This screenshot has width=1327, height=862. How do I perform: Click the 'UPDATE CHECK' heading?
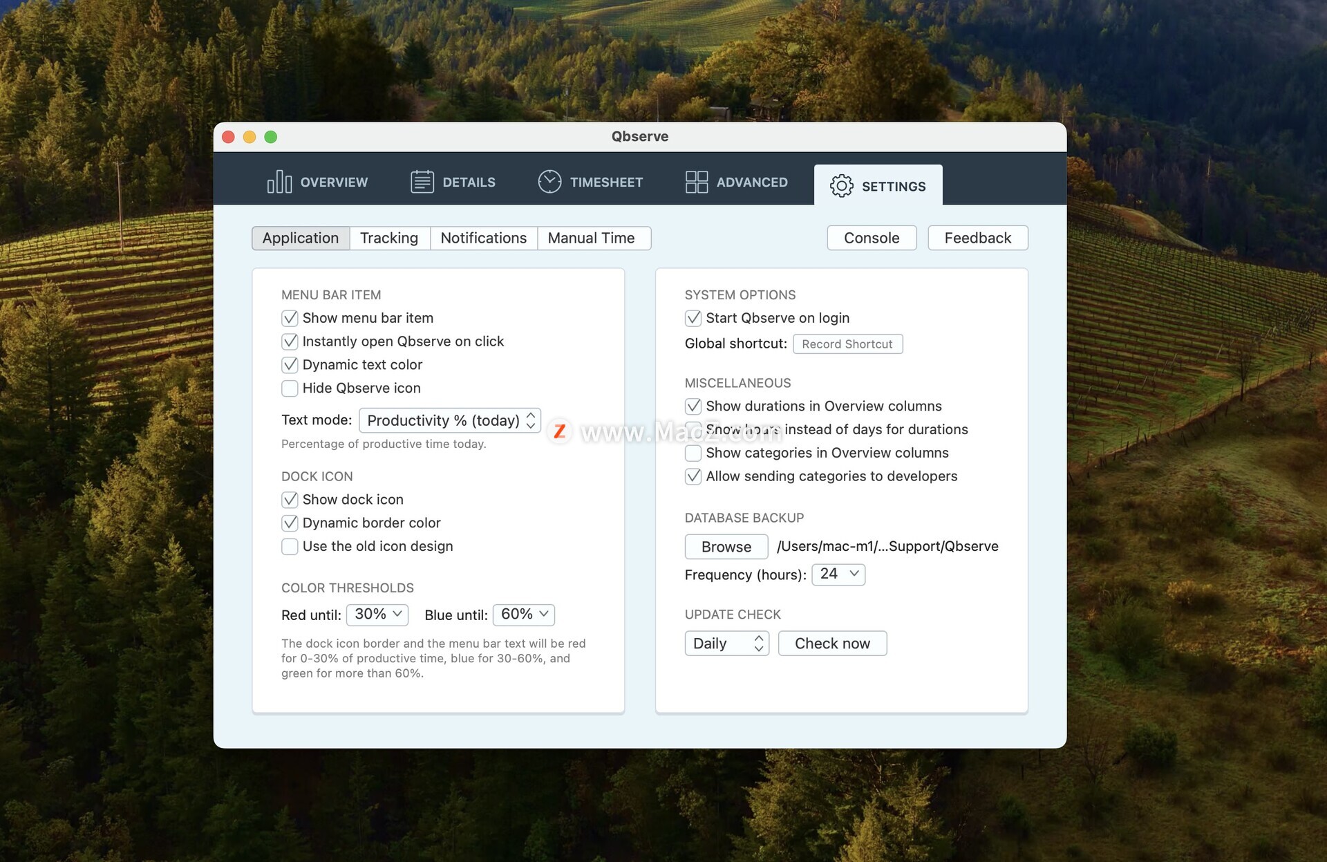click(x=733, y=615)
